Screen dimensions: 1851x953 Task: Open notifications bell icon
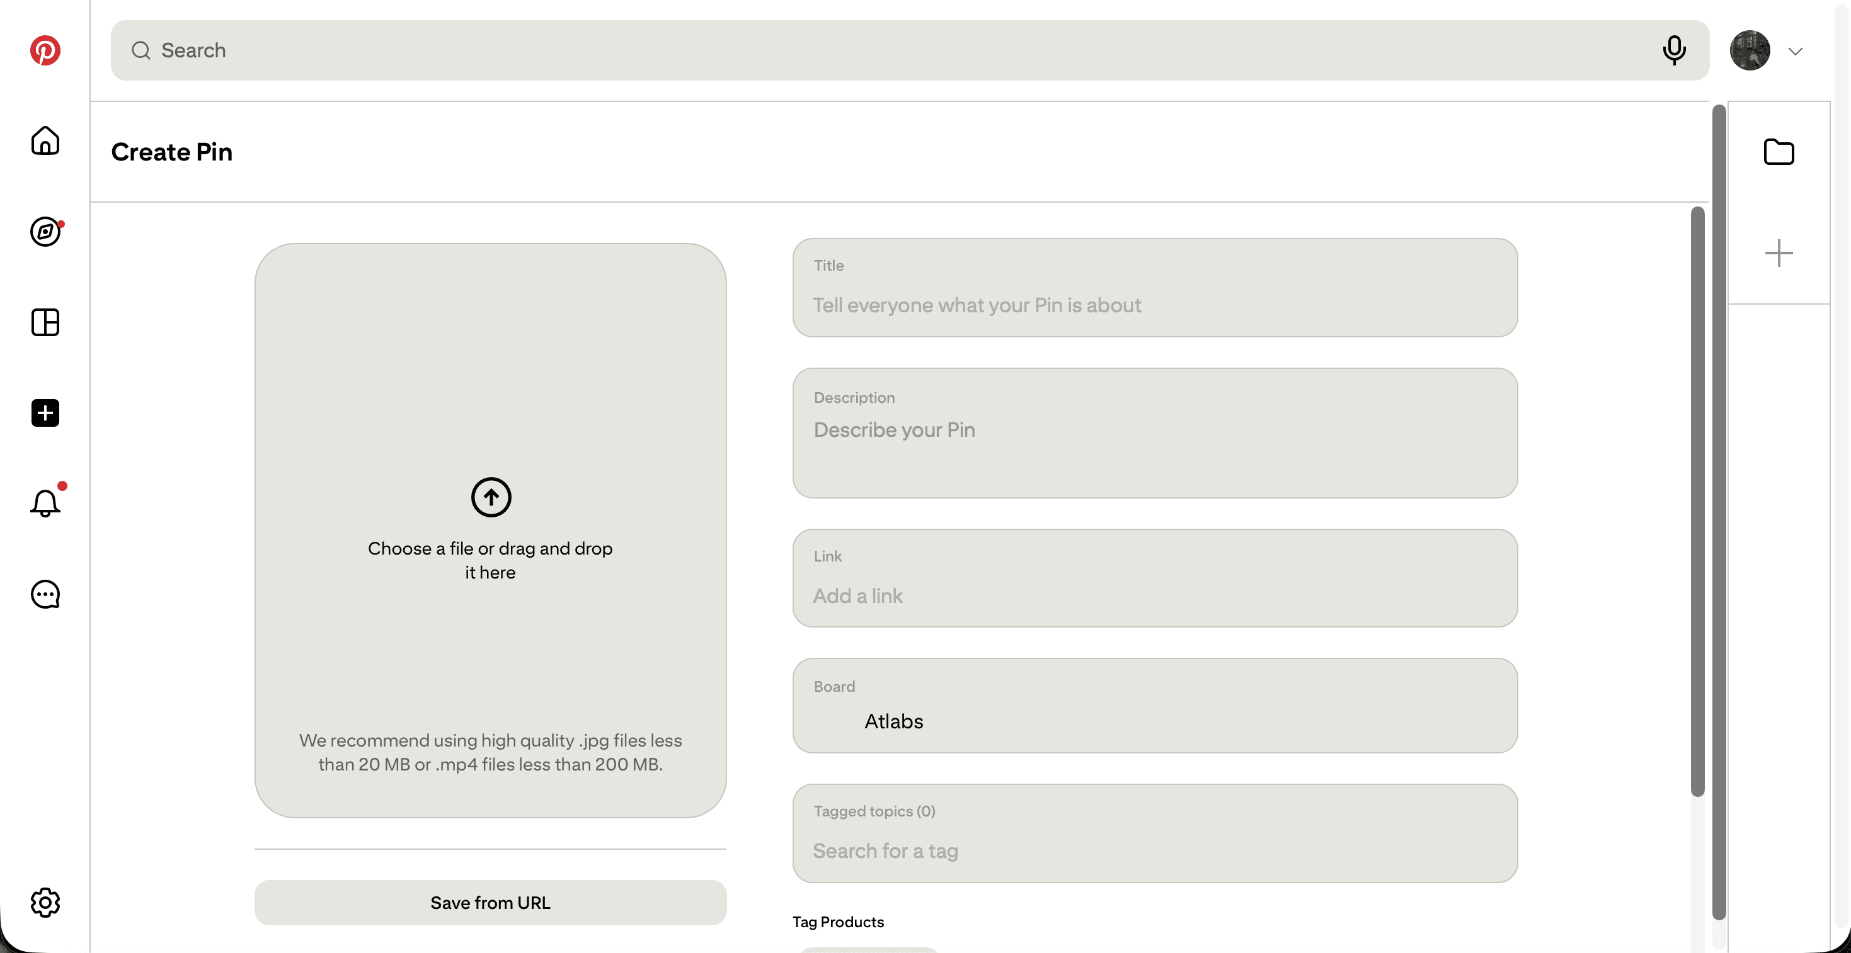click(45, 503)
